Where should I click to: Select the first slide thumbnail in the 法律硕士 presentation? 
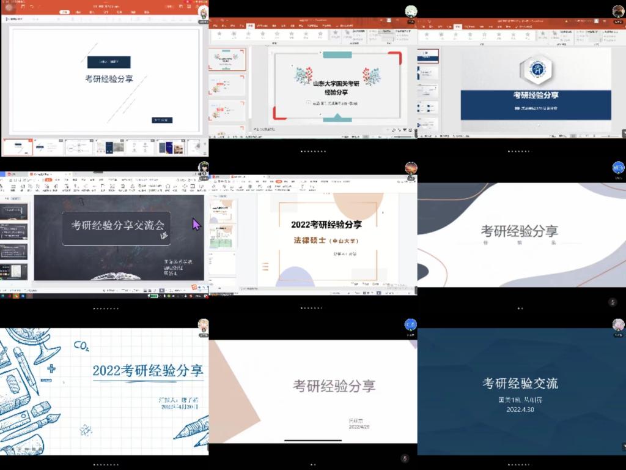(221, 211)
